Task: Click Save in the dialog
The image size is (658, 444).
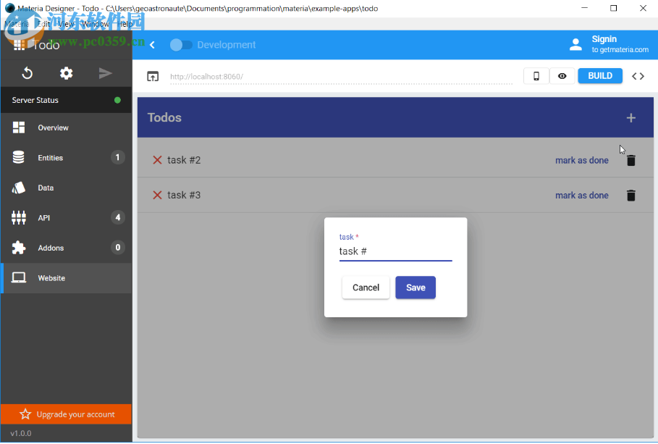Action: [x=416, y=288]
